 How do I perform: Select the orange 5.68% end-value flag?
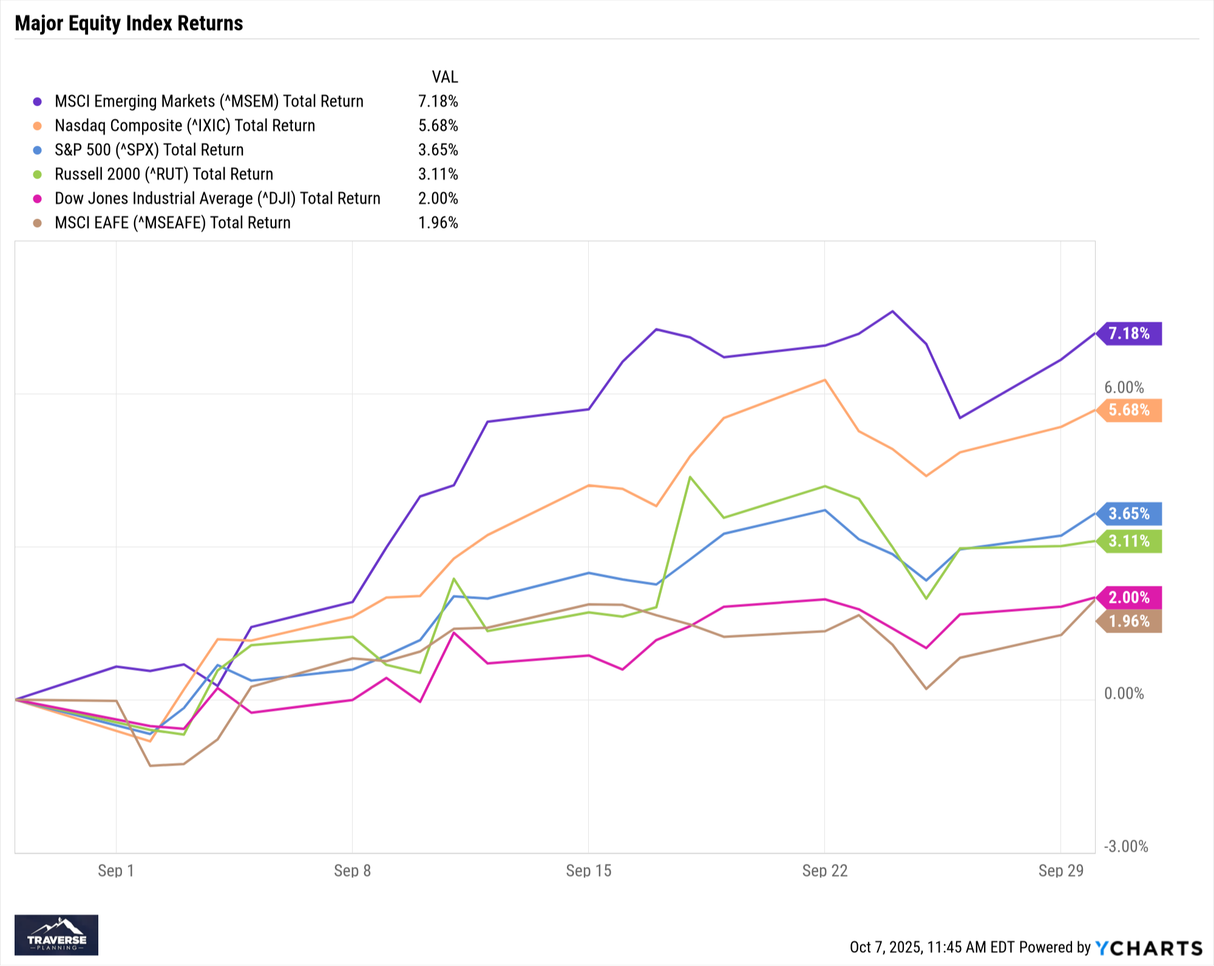coord(1130,410)
